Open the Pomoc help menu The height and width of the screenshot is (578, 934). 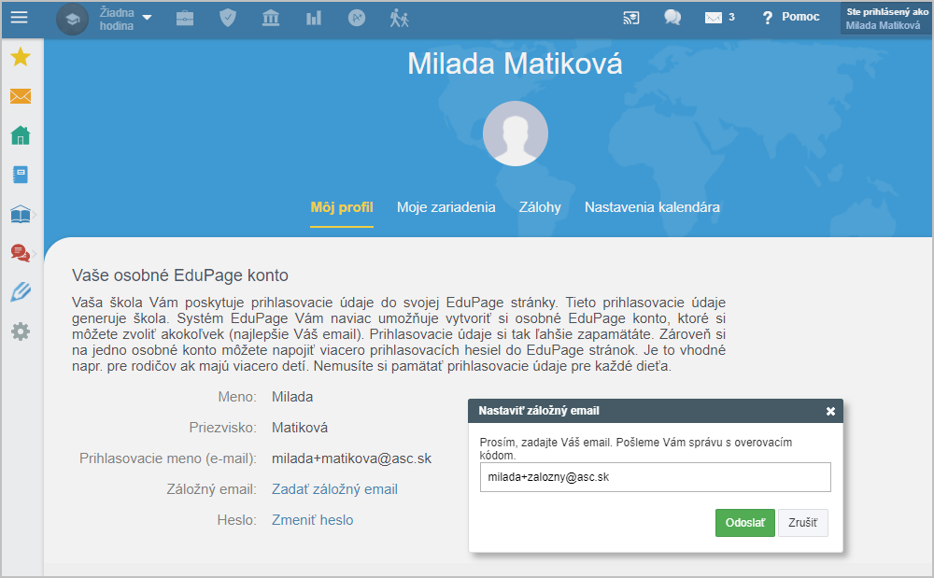click(791, 17)
